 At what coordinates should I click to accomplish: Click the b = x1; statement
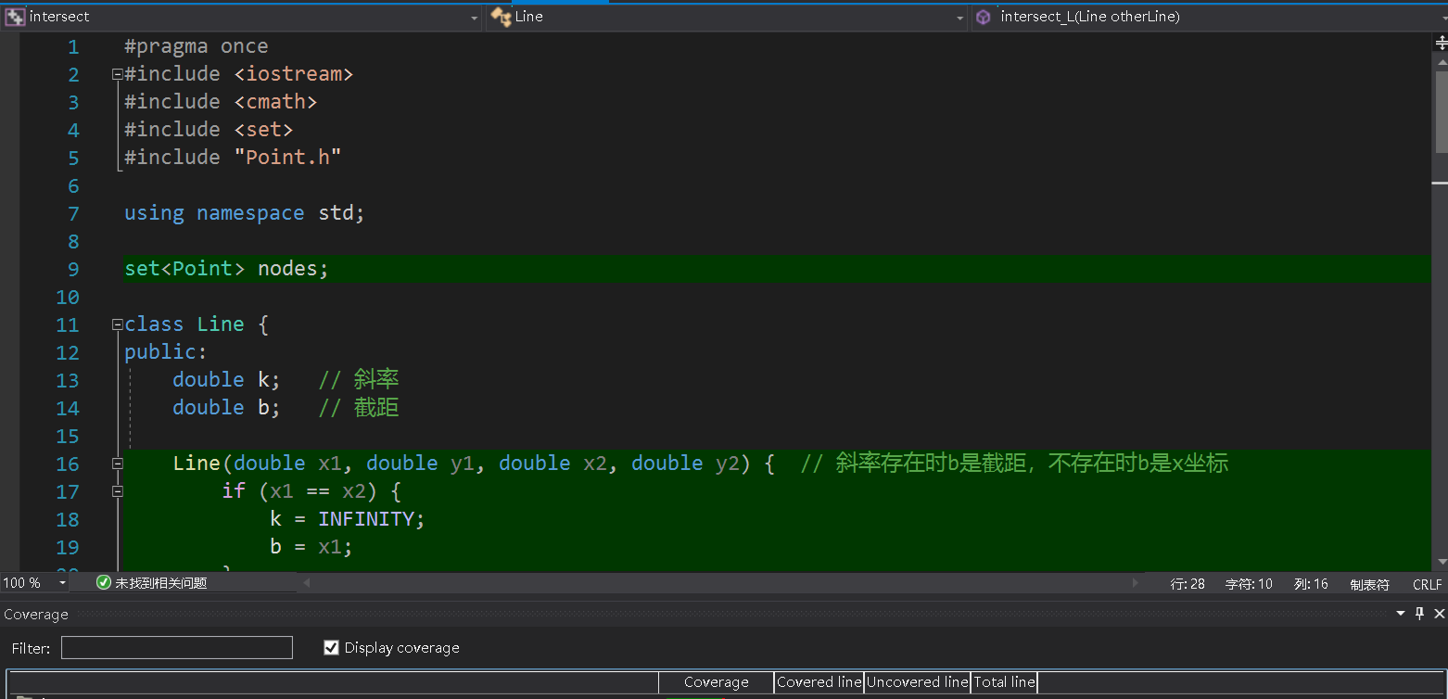(x=311, y=547)
